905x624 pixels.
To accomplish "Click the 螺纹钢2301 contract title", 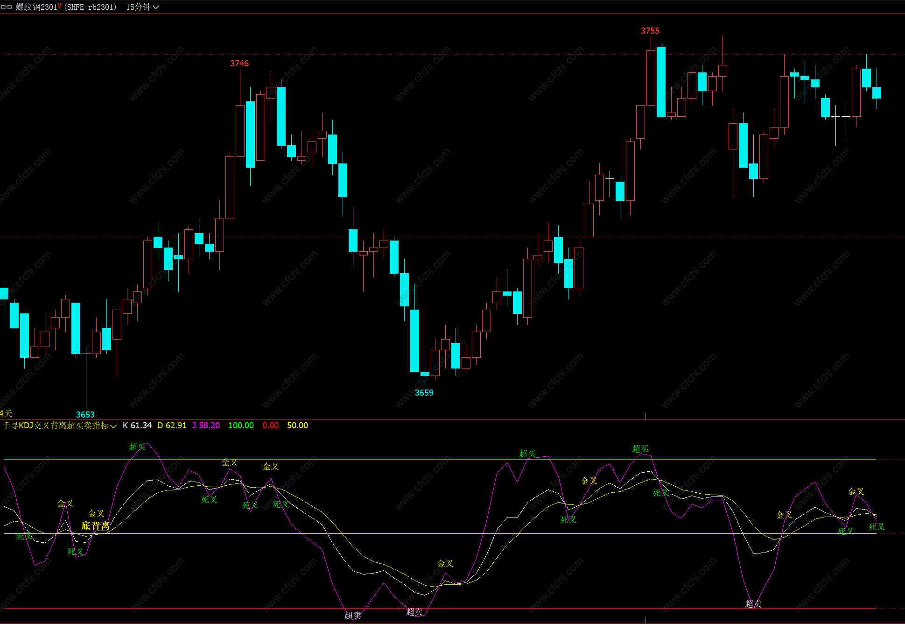I will 36,7.
